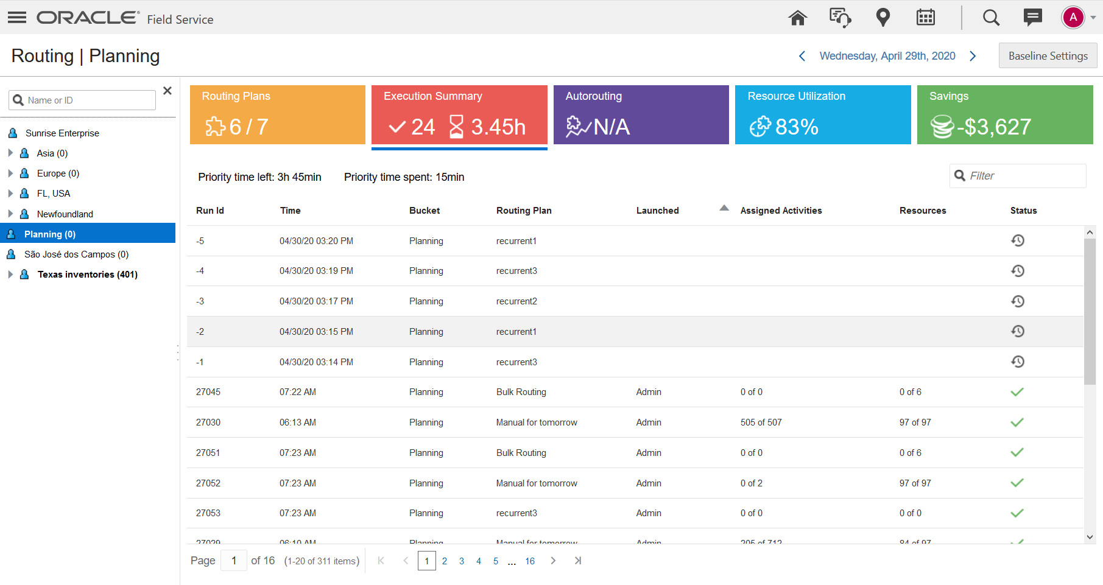Expand the Asia (0) tree node
The height and width of the screenshot is (585, 1103).
coord(10,153)
